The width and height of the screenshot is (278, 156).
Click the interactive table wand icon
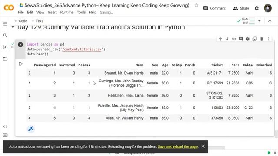click(x=31, y=129)
